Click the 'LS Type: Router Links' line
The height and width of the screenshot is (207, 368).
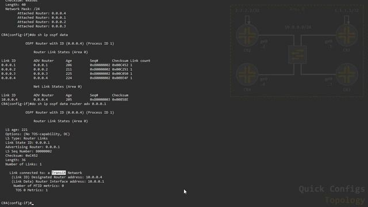coord(26,138)
